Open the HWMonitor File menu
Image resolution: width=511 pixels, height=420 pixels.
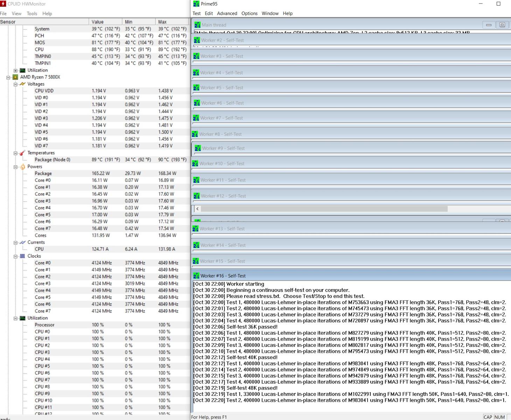[x=3, y=14]
